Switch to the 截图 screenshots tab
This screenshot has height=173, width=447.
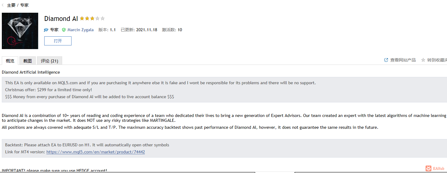pos(28,61)
